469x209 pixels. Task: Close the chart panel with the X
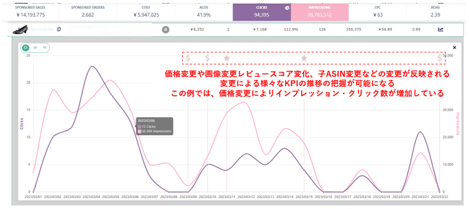click(455, 48)
